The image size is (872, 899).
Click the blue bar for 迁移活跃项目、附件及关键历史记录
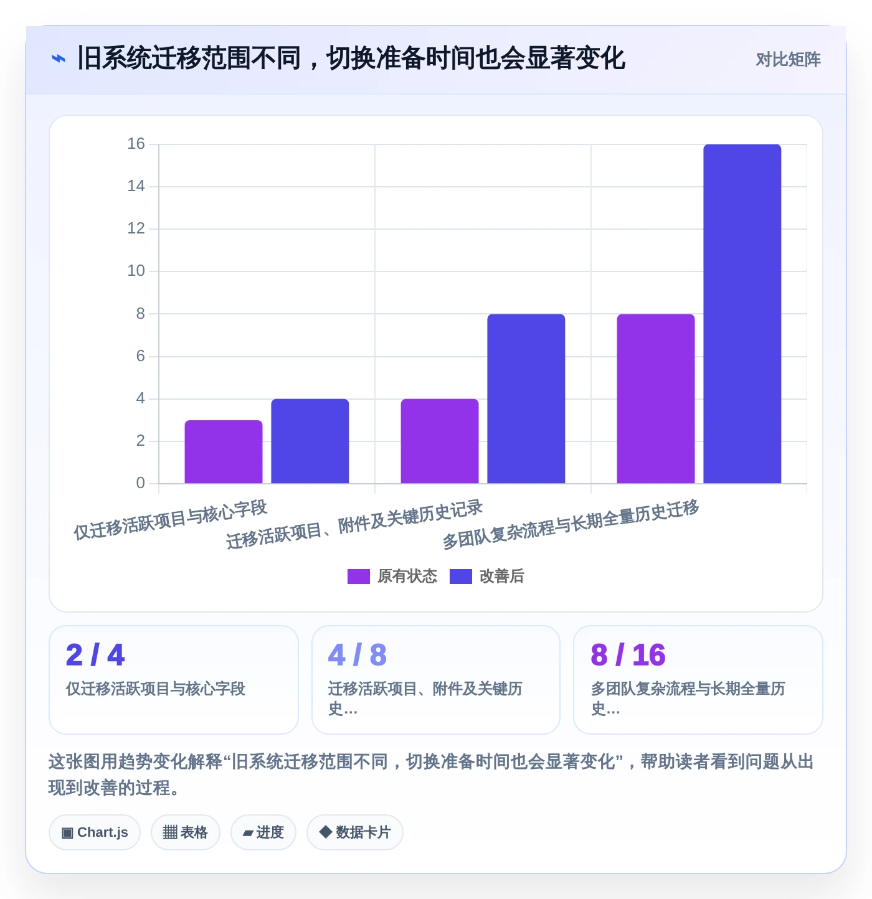526,399
